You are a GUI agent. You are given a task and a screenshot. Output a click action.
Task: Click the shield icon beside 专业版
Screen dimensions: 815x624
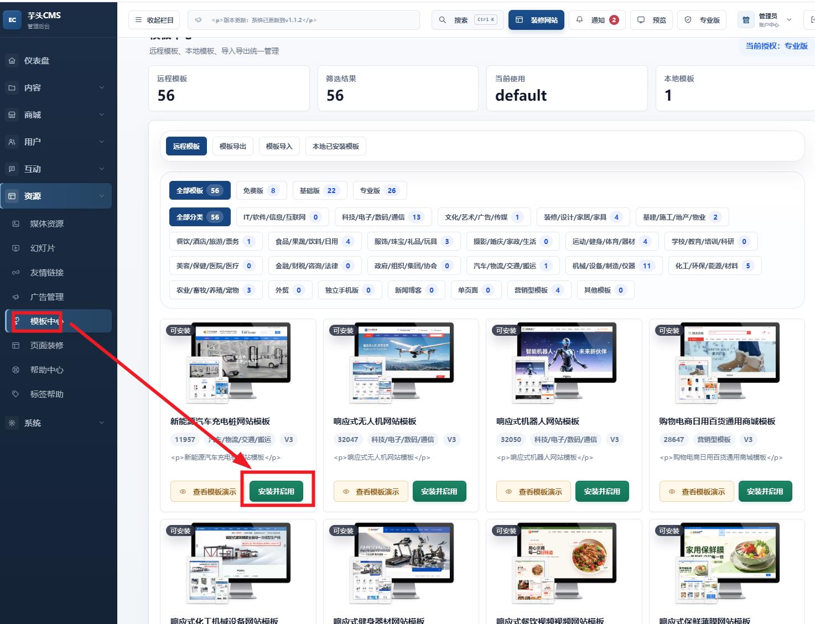[x=688, y=20]
